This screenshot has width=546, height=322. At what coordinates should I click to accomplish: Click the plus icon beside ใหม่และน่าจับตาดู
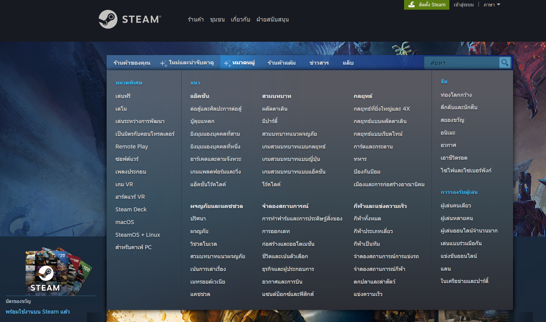coord(163,63)
